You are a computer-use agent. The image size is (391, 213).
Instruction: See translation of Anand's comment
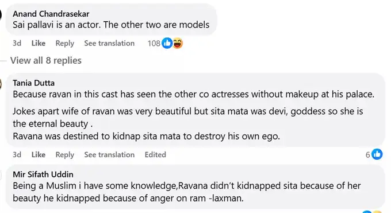point(109,44)
